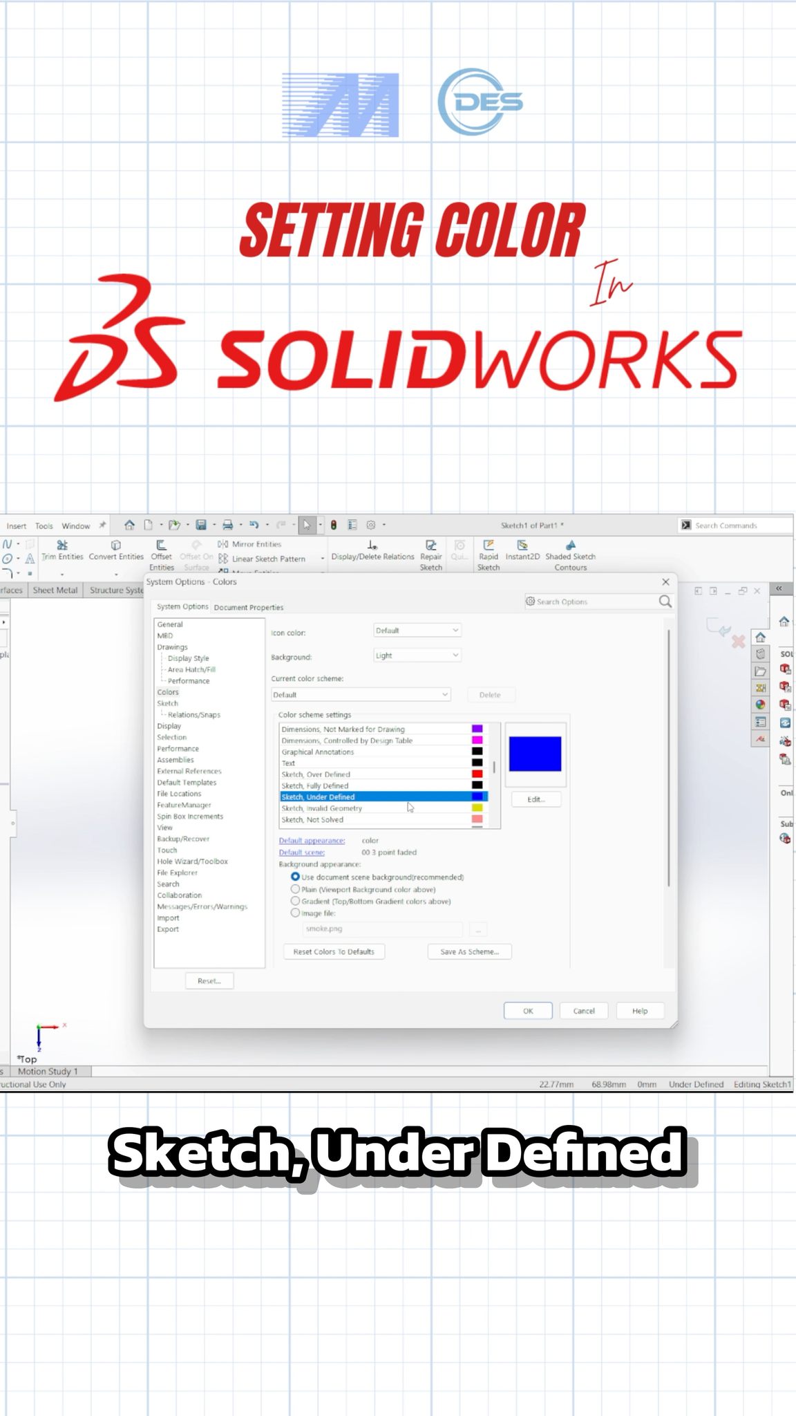
Task: Enable Shaded Sketch Contours
Action: click(570, 555)
